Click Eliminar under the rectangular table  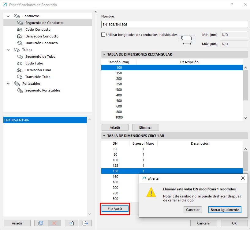click(x=146, y=127)
